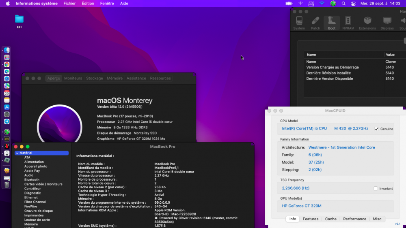Open the Extensions section in Hackintool
The height and width of the screenshot is (228, 406).
tap(367, 23)
